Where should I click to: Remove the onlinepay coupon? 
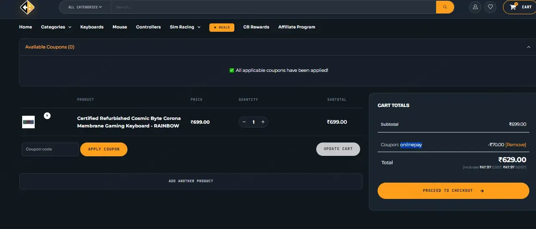516,145
